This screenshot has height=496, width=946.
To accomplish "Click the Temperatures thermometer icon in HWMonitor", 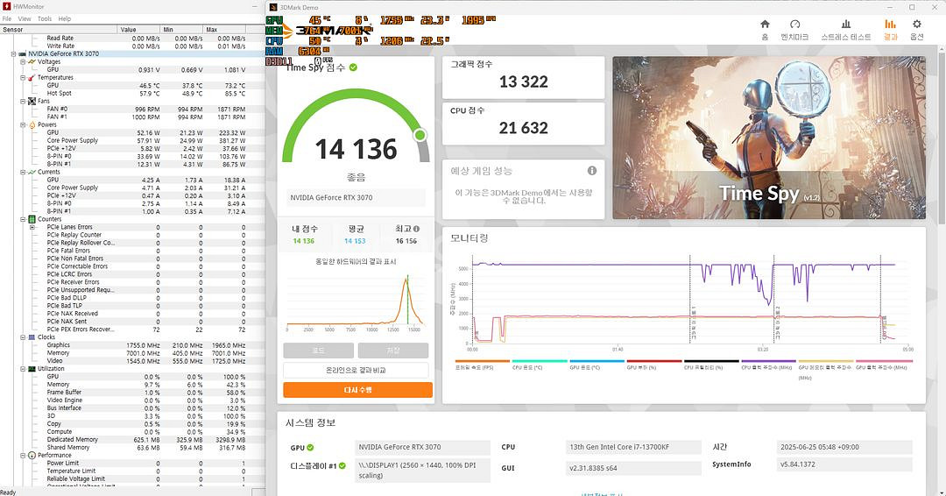I will point(32,77).
